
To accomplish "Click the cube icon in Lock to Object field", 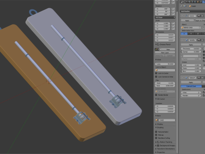I will [157, 70].
